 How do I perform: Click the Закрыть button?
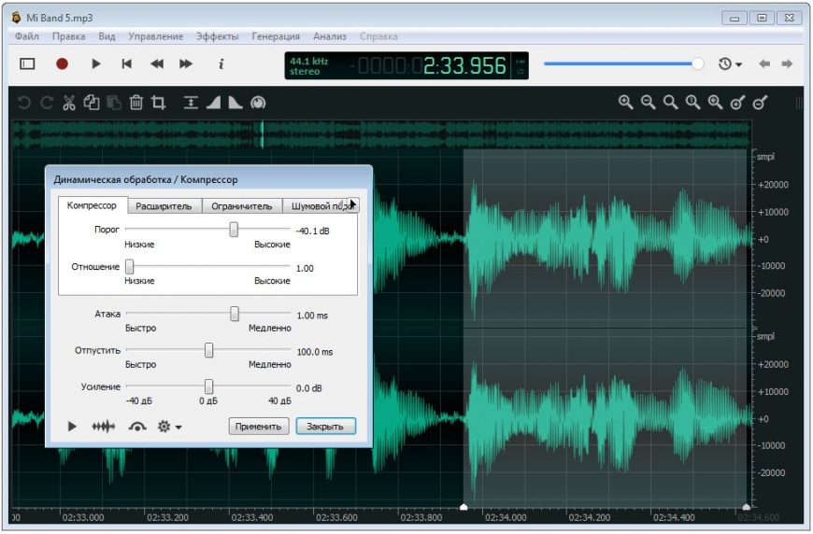326,427
